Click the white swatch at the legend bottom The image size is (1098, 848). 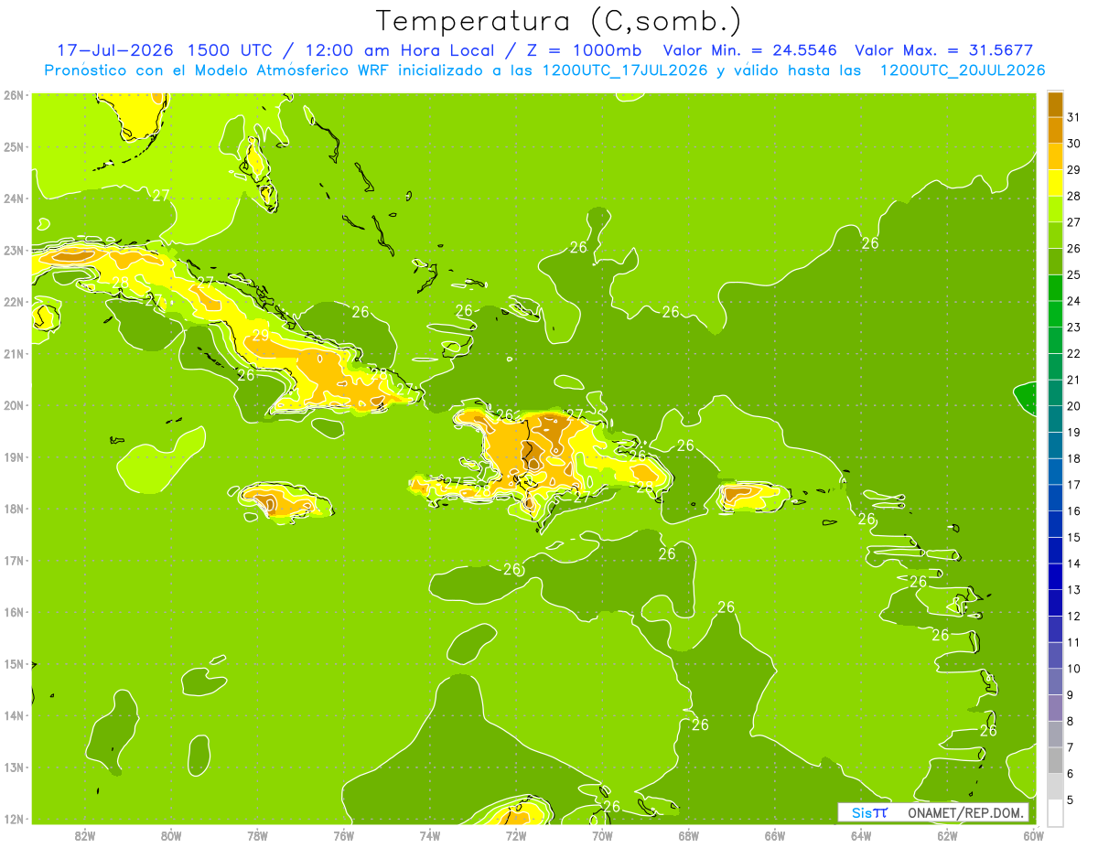pos(1055,812)
